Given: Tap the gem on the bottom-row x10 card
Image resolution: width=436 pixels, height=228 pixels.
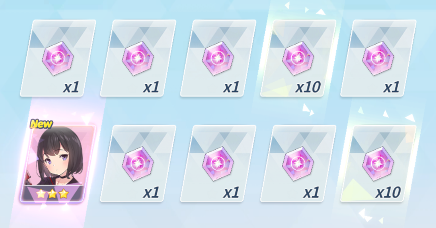Looking at the screenshot, I should tap(378, 164).
